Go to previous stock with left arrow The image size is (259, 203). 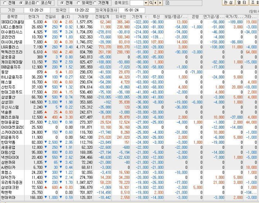pyautogui.click(x=155, y=3)
